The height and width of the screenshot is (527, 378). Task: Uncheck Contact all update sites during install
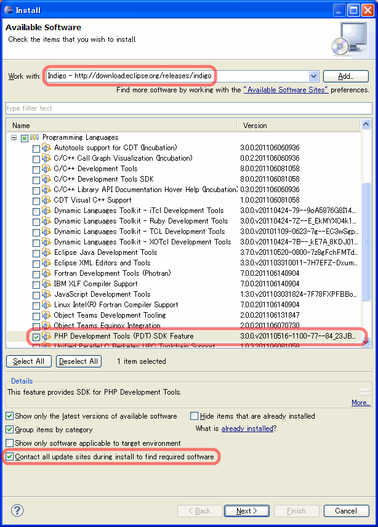click(10, 456)
